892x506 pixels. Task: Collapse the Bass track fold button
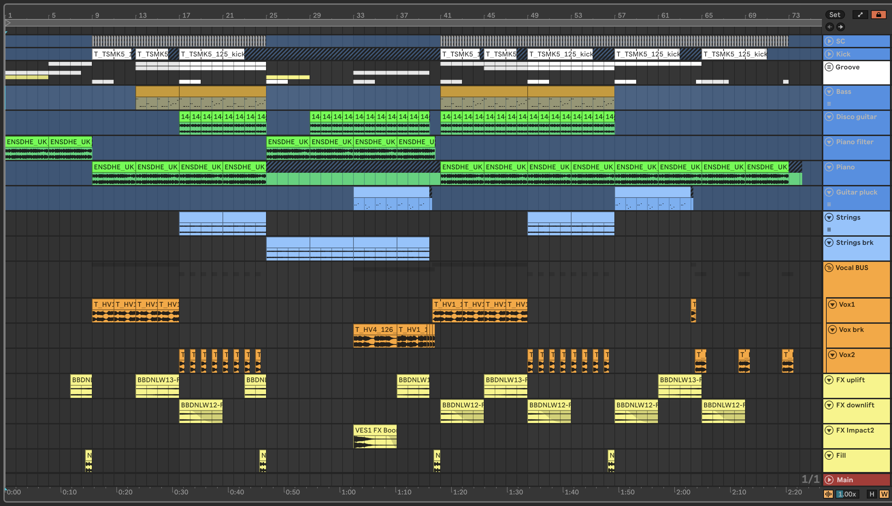point(829,91)
